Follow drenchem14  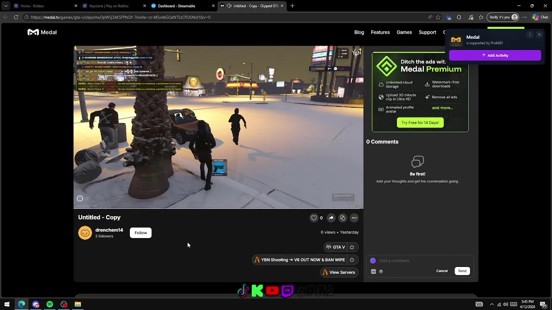141,233
